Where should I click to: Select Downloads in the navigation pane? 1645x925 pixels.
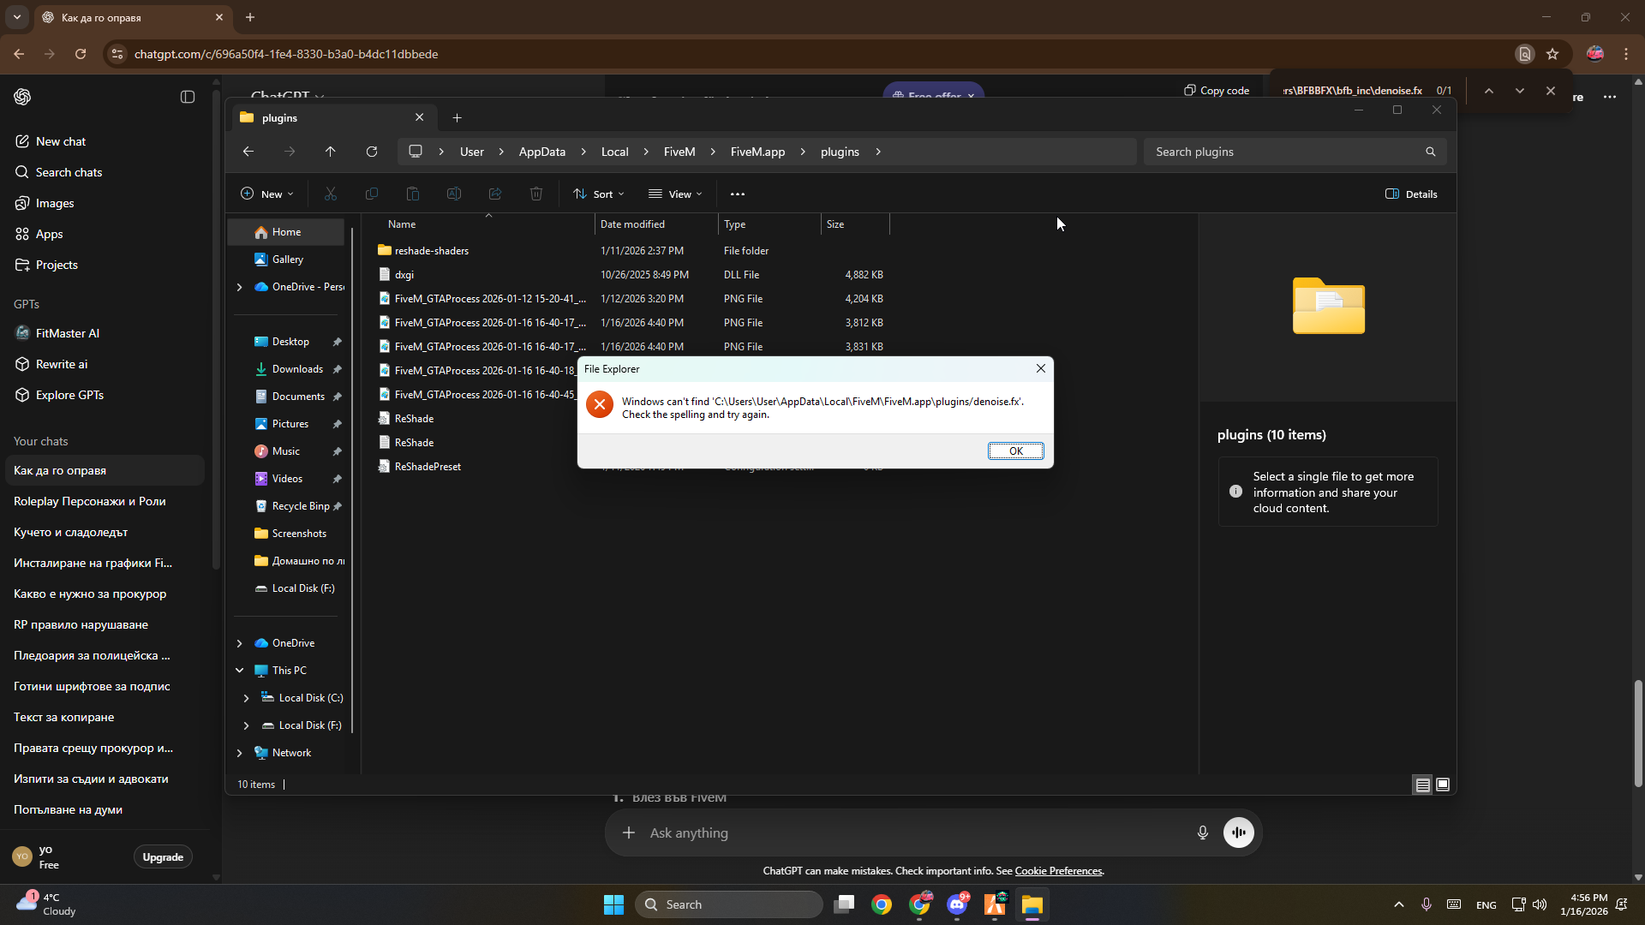(x=297, y=369)
